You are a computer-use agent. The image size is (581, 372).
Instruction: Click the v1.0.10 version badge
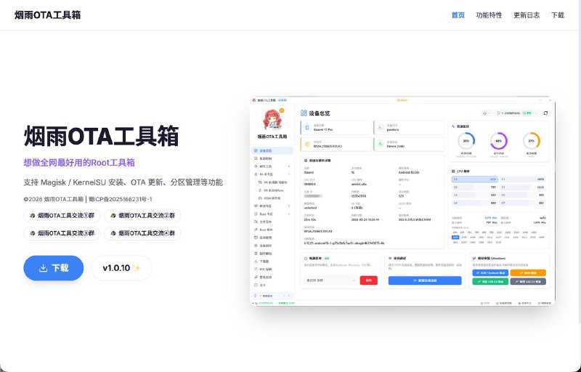click(x=121, y=268)
